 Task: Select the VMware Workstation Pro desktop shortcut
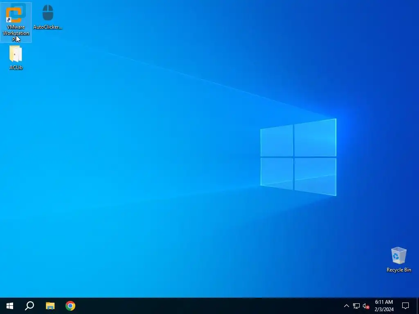(x=16, y=22)
